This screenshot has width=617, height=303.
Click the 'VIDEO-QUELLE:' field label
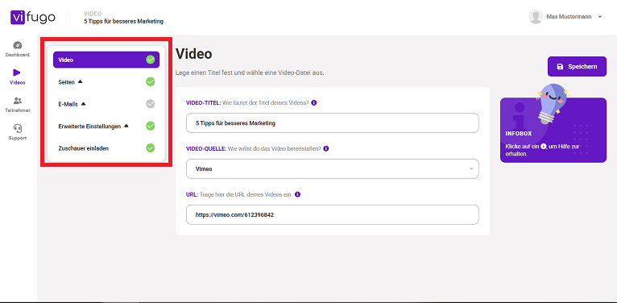click(206, 149)
